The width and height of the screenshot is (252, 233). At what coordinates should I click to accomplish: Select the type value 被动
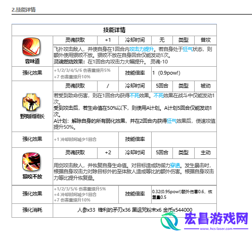pyautogui.click(x=206, y=86)
